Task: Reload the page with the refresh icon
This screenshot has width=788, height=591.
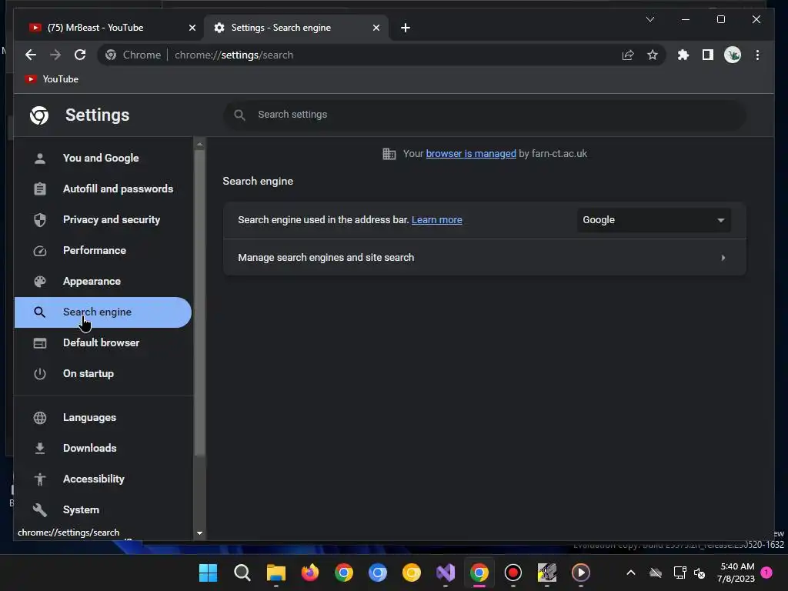Action: (80, 55)
